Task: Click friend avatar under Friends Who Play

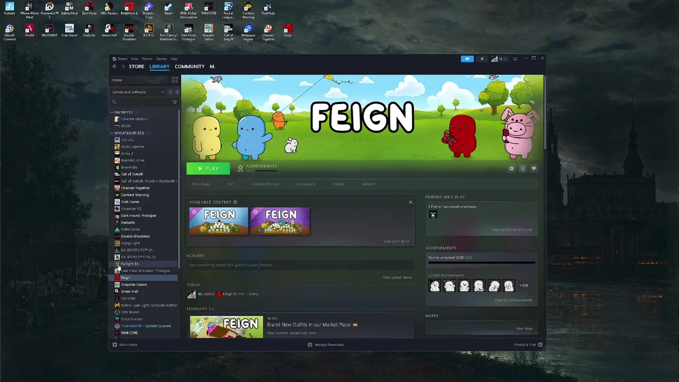Action: coord(433,214)
